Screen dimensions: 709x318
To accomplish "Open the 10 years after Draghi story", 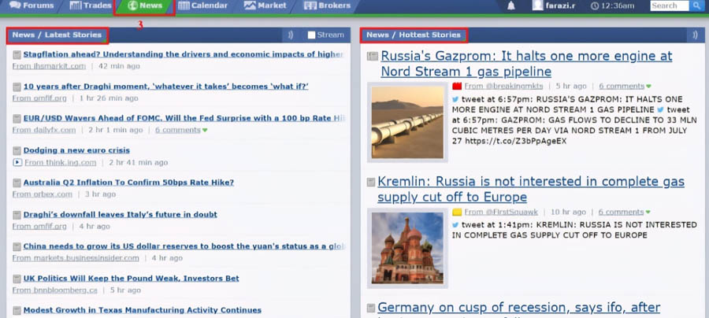I will (165, 87).
